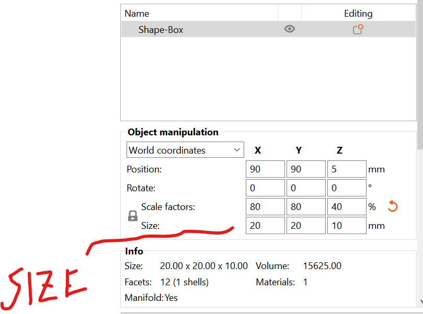Click the Materials value 1
423x314 pixels.
pos(305,282)
